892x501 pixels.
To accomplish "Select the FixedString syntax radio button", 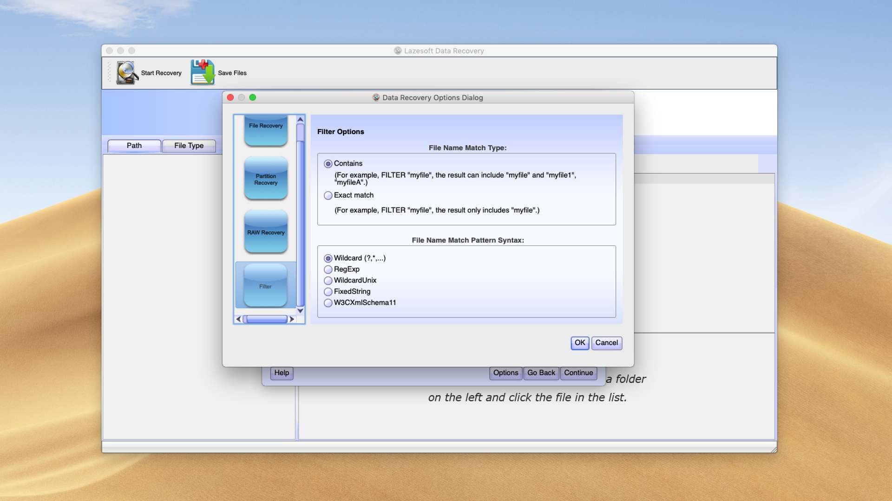I will click(328, 292).
